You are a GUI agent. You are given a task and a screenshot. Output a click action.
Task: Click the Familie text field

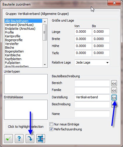[x=92, y=90]
